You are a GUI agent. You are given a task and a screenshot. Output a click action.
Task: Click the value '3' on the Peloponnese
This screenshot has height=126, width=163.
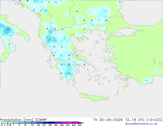point(69,65)
